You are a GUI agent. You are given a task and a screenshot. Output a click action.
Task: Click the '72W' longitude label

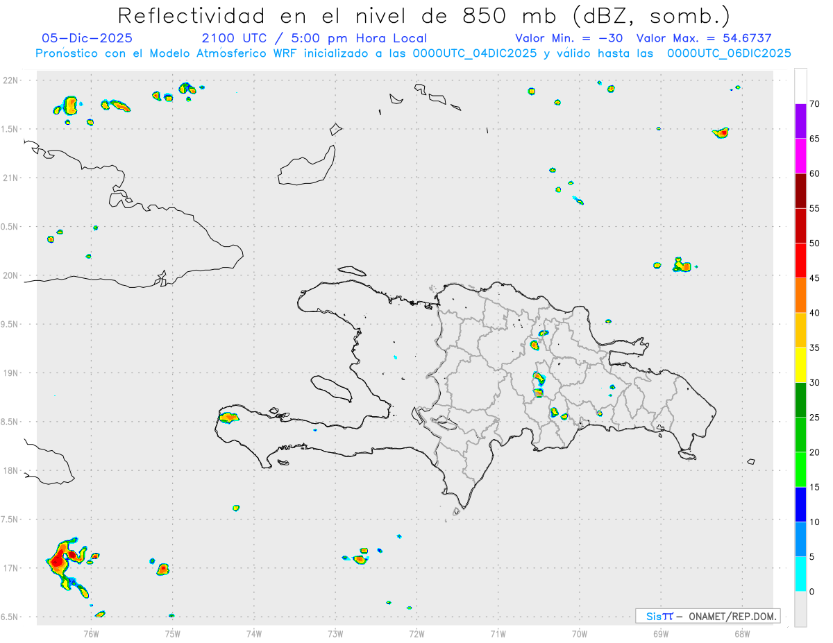(416, 633)
